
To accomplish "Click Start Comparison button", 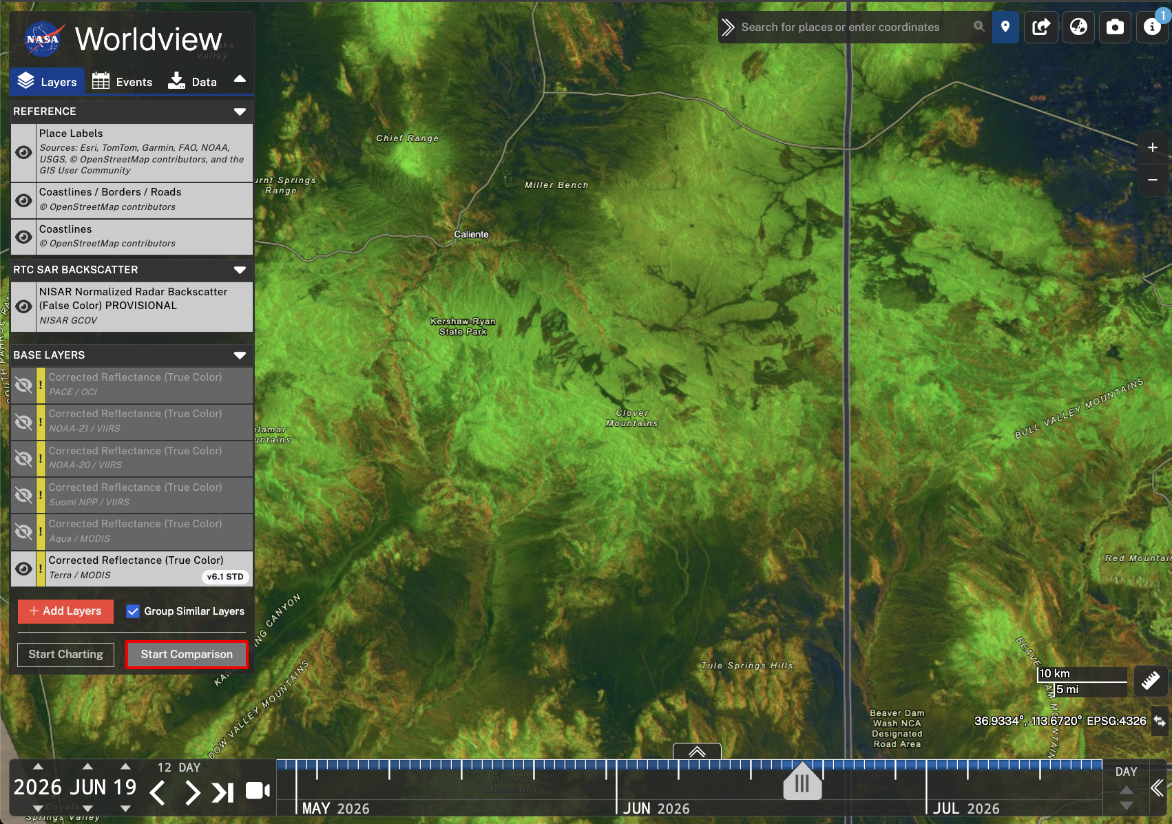I will (187, 654).
